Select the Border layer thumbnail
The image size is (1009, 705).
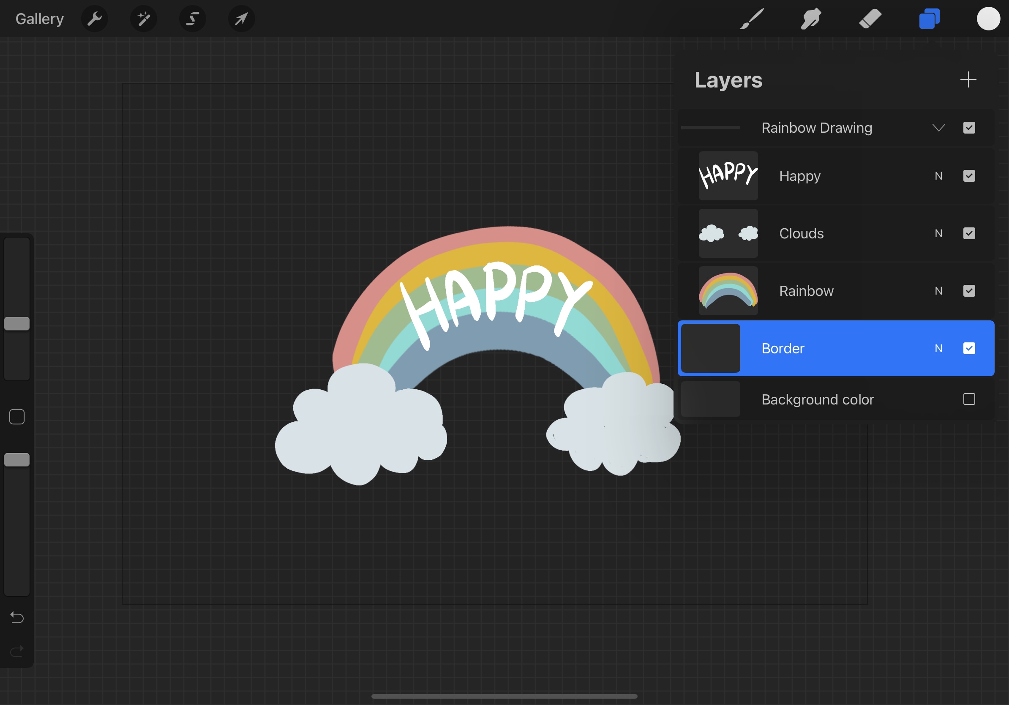click(712, 348)
